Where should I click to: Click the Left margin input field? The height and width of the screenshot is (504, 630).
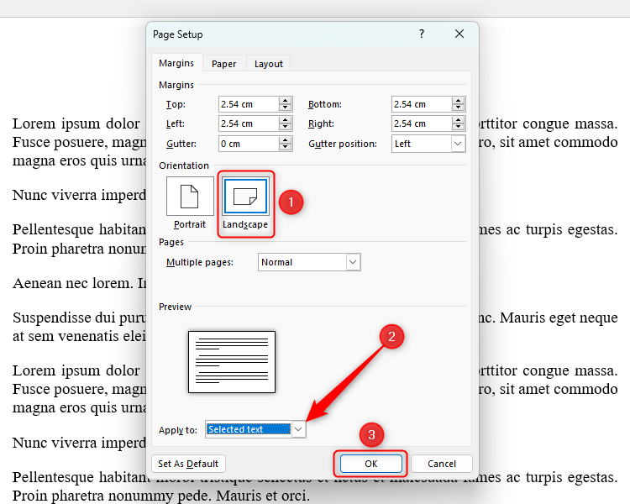point(249,123)
